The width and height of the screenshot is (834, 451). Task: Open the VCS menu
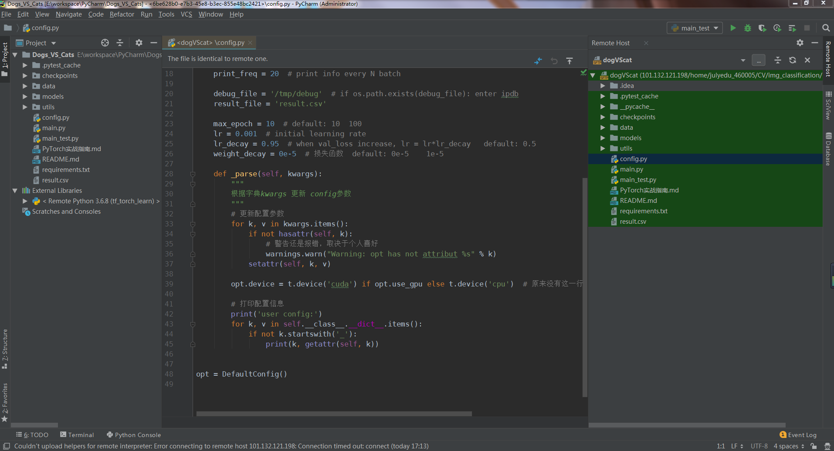[186, 14]
